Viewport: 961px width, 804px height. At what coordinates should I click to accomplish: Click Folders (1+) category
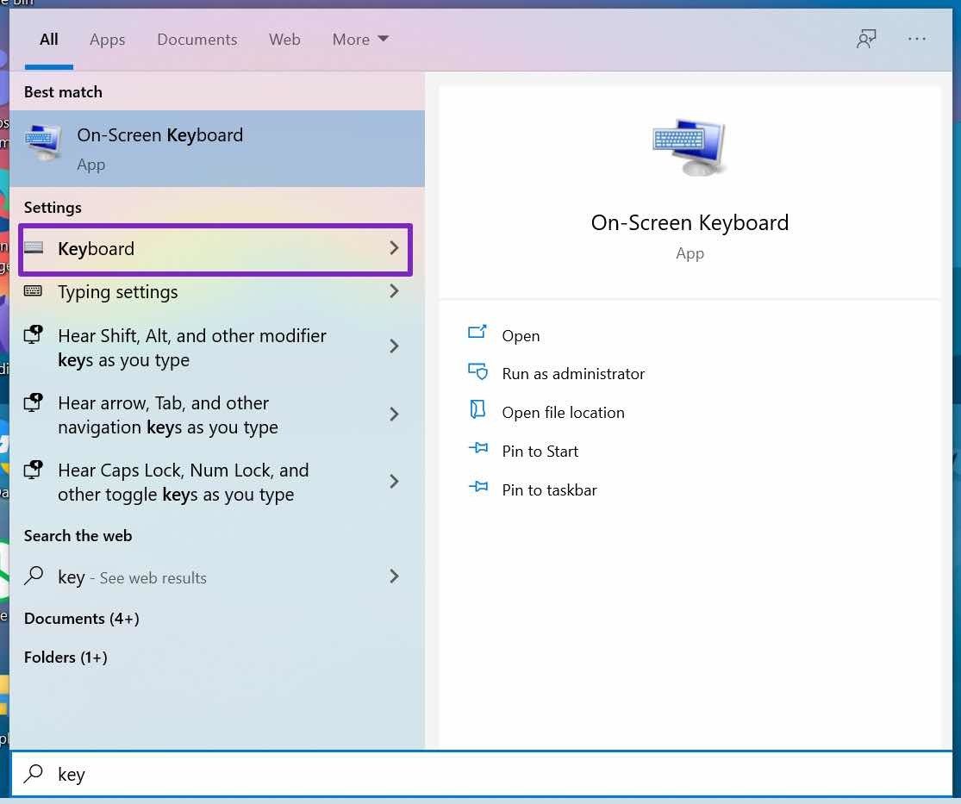click(x=66, y=657)
